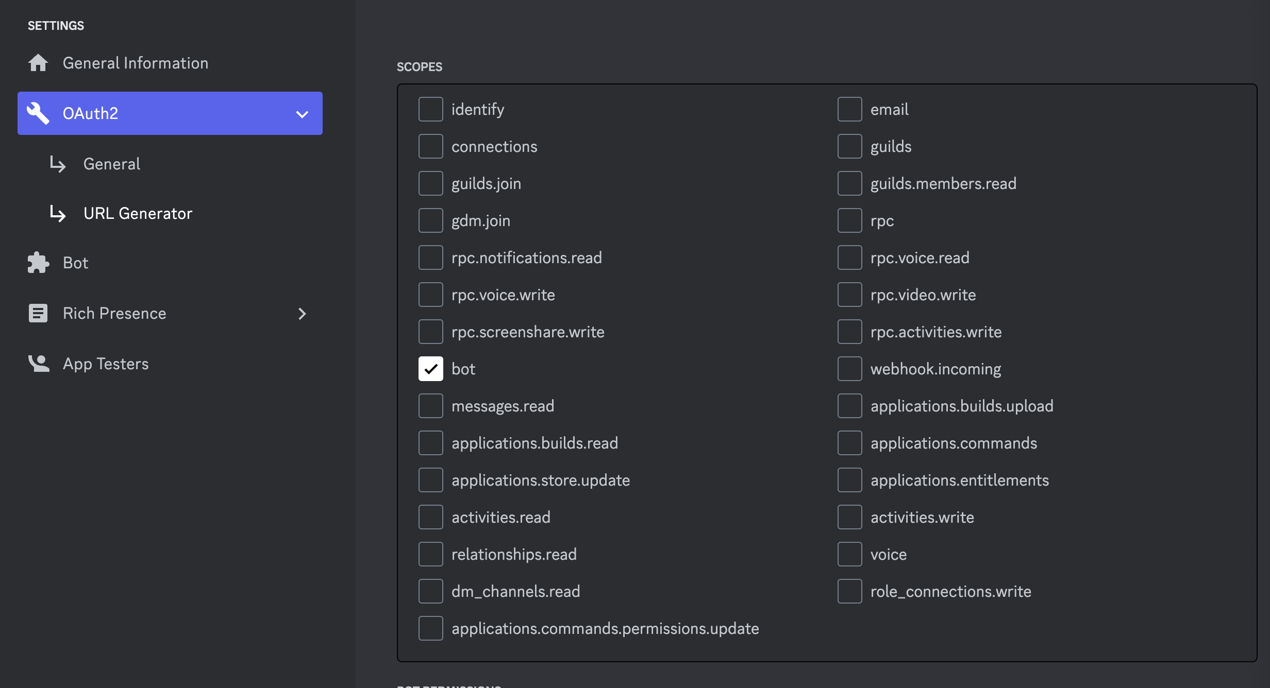Viewport: 1270px width, 688px height.
Task: Enable the messages.read scope checkbox
Action: tap(431, 406)
